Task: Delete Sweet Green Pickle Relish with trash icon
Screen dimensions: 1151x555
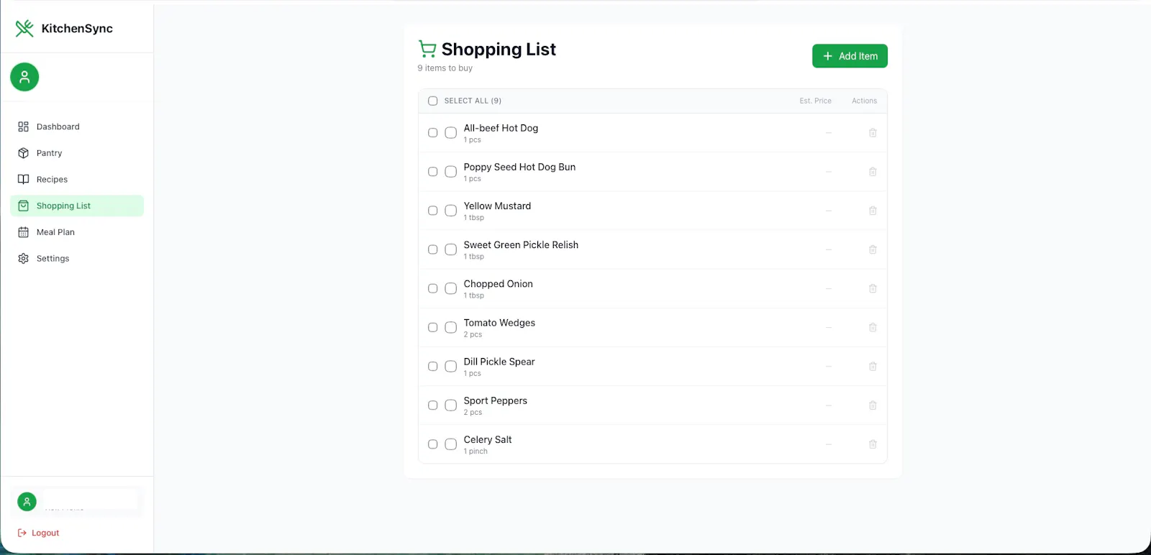Action: [873, 249]
